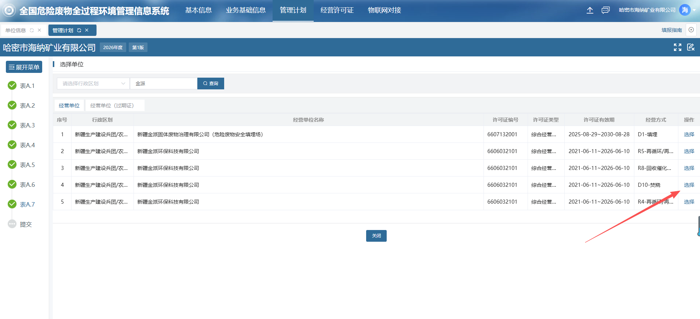
Task: Go to 表A.5 in sidebar
Action: pos(27,165)
